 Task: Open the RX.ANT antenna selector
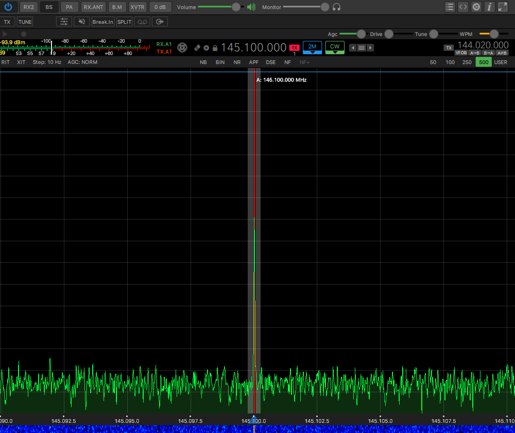(93, 7)
